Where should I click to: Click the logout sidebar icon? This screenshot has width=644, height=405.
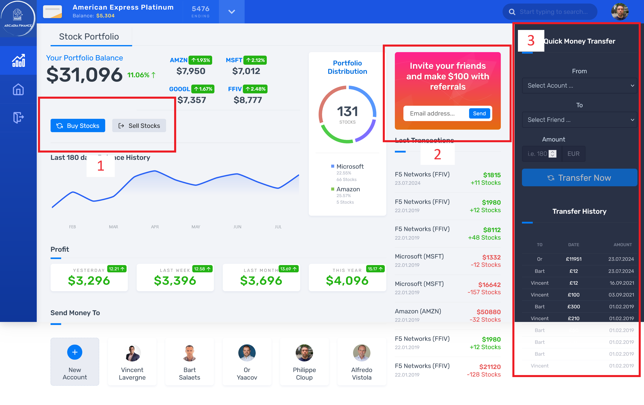[18, 118]
